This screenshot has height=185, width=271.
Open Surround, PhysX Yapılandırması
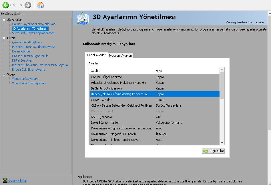pyautogui.click(x=33, y=33)
